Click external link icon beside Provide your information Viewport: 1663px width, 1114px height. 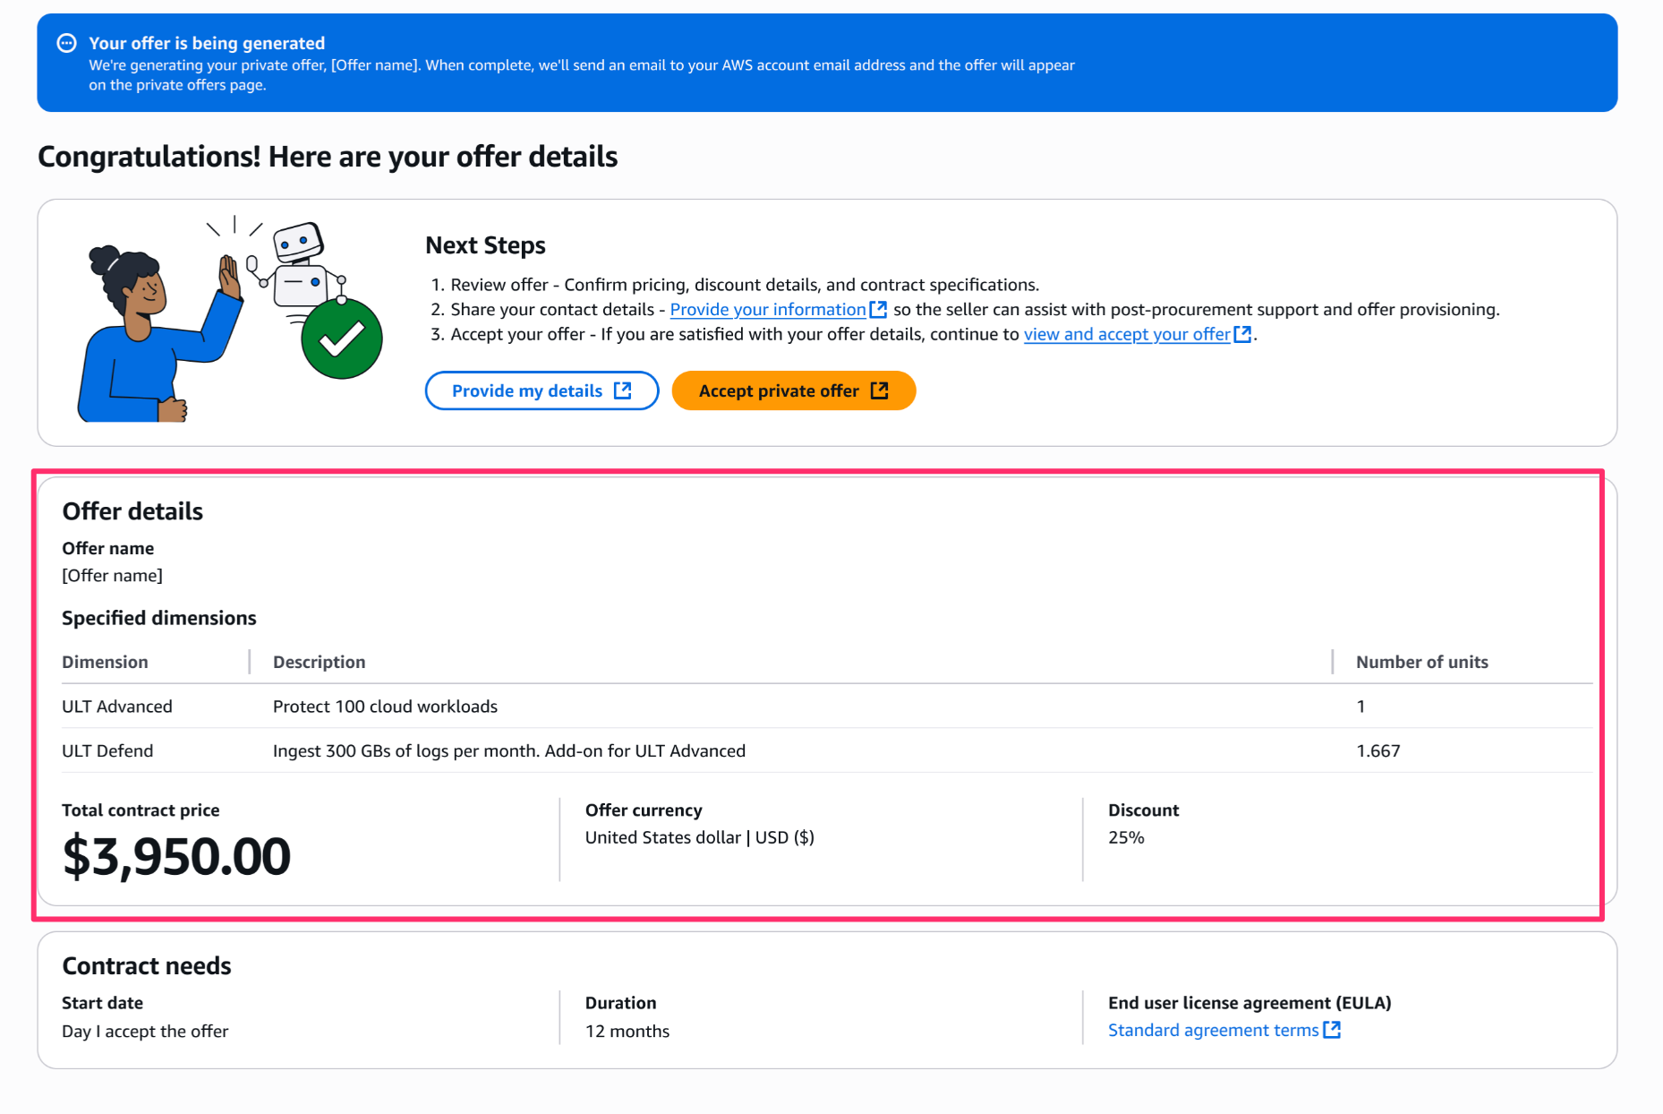pos(878,309)
